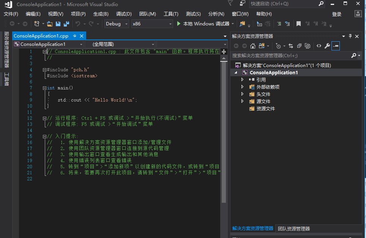Click the Collapse All icon in Solution Explorer
This screenshot has width=366, height=238.
click(x=299, y=46)
